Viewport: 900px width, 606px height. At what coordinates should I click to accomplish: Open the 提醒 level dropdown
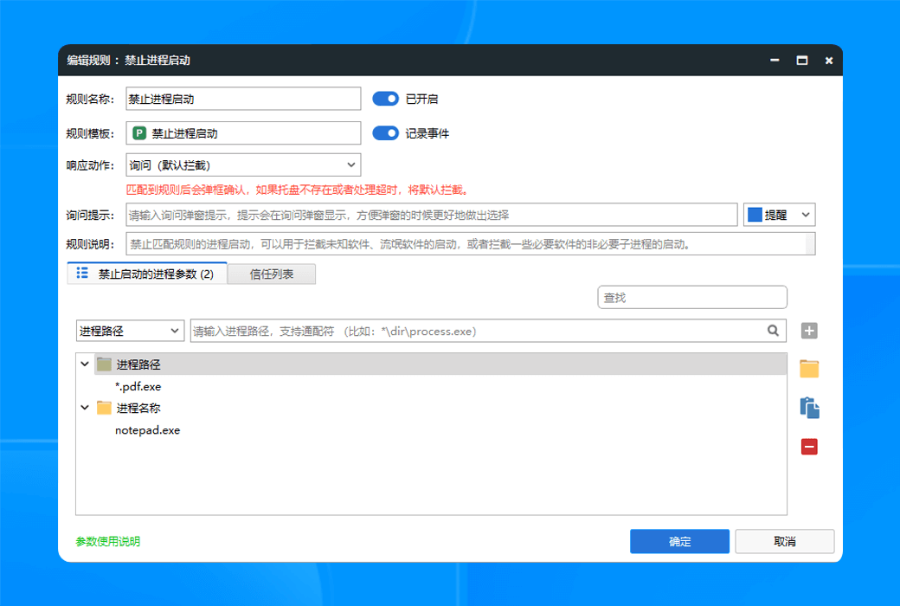click(x=779, y=215)
